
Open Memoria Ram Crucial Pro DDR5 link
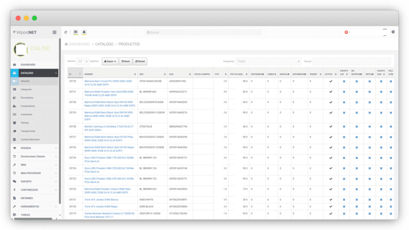pyautogui.click(x=108, y=83)
